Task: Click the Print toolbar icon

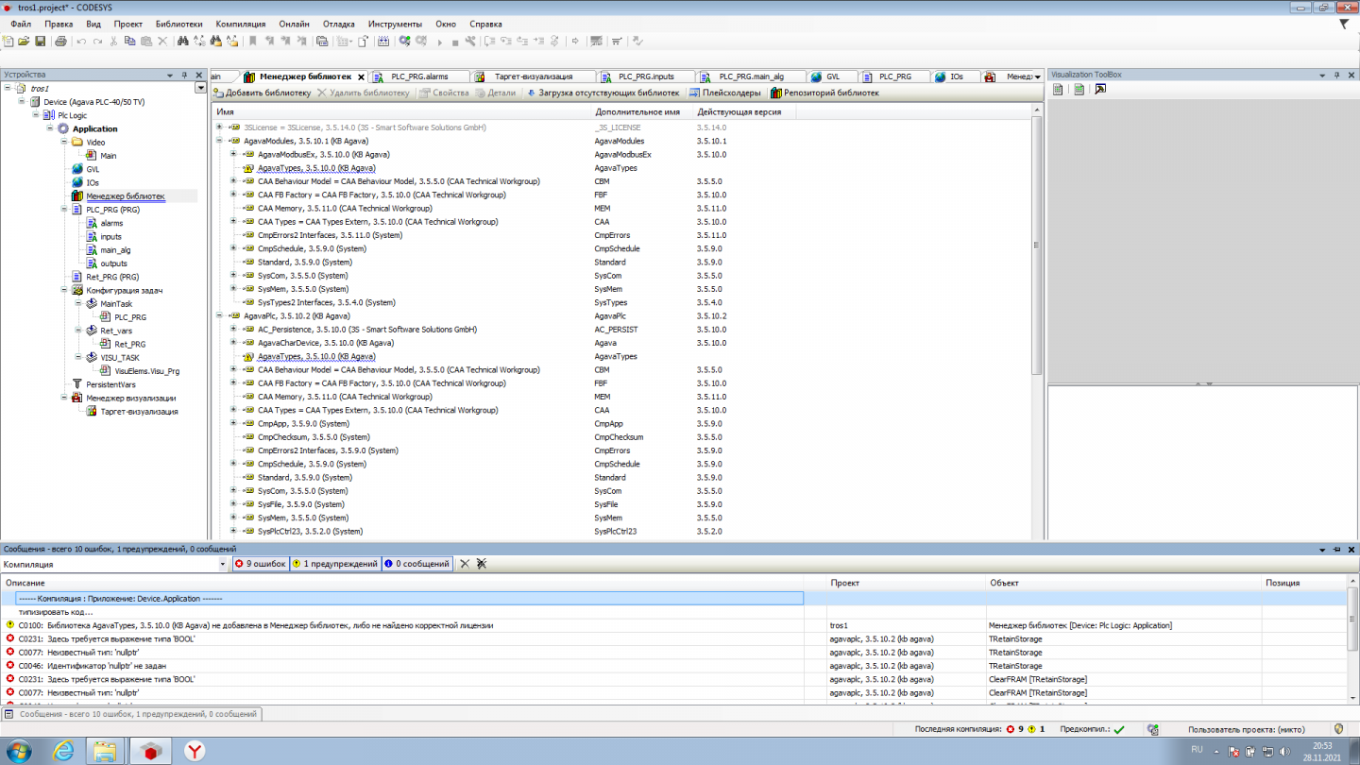Action: click(60, 42)
